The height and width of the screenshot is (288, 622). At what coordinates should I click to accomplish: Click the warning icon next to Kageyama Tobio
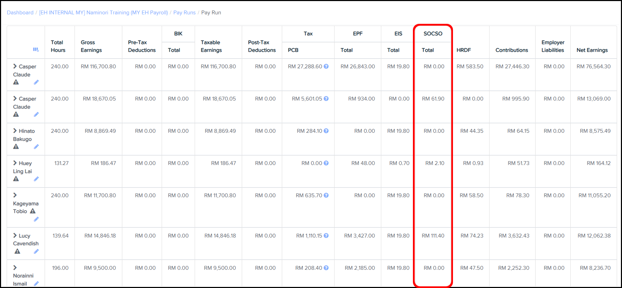33,211
